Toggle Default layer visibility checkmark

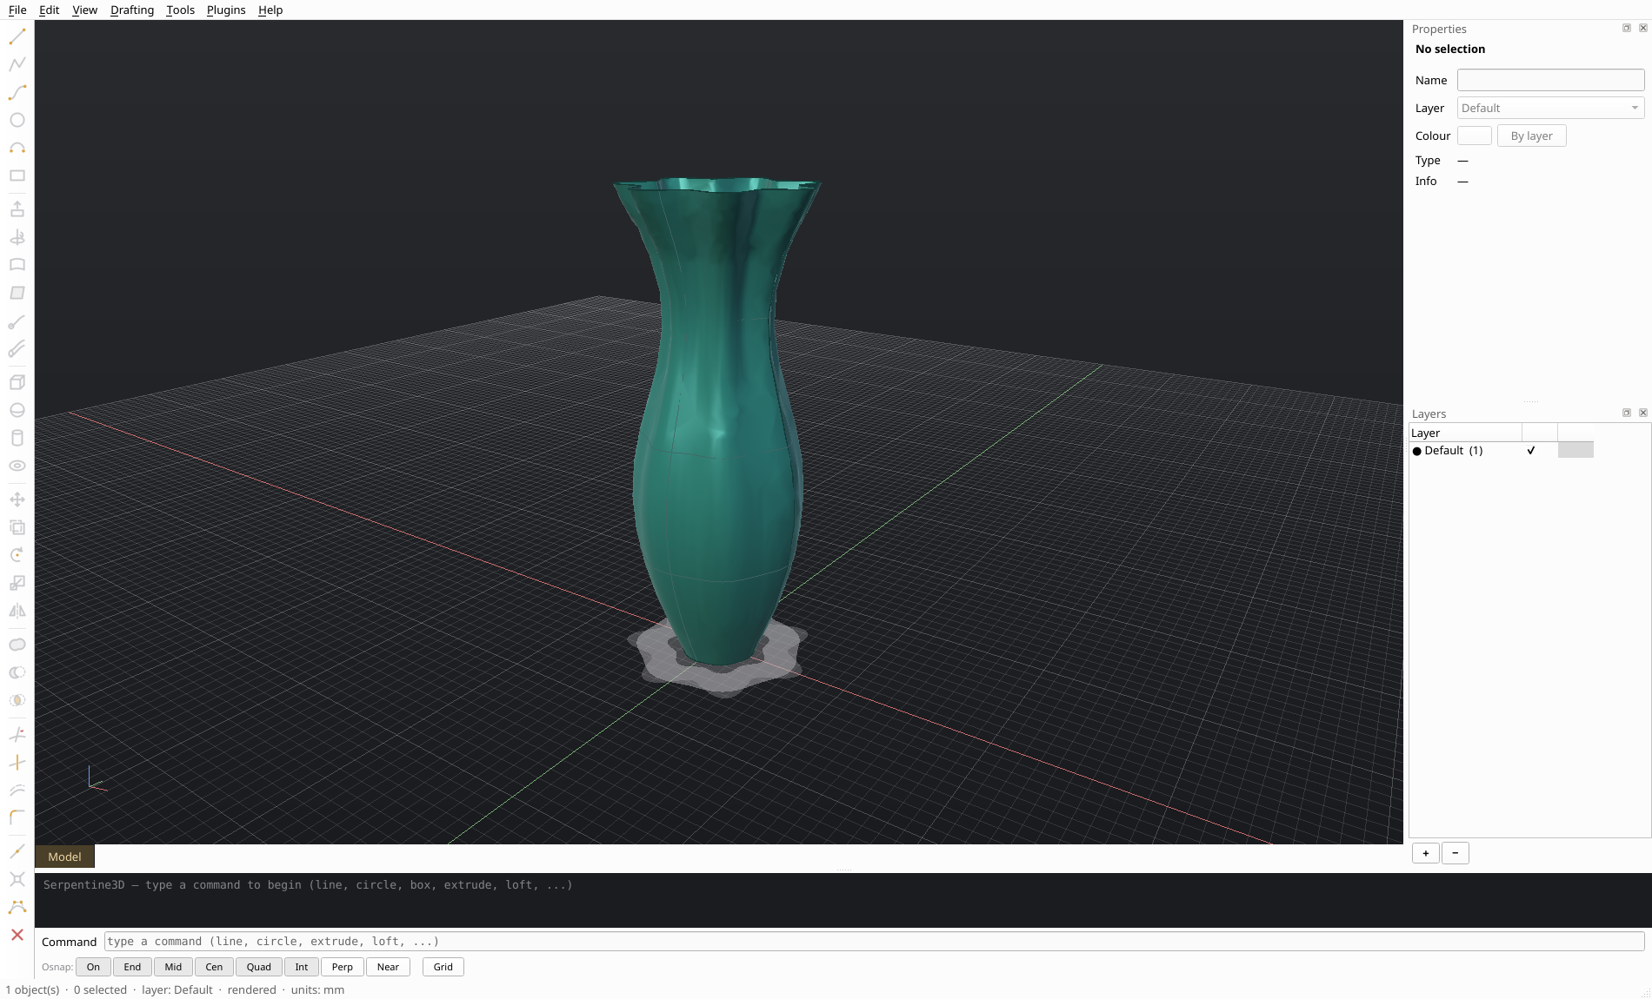coord(1531,450)
